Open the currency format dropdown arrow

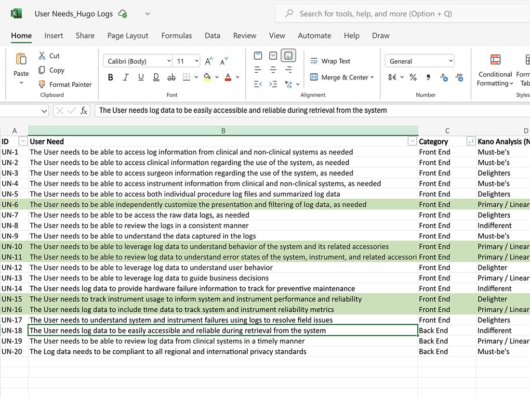tap(402, 77)
